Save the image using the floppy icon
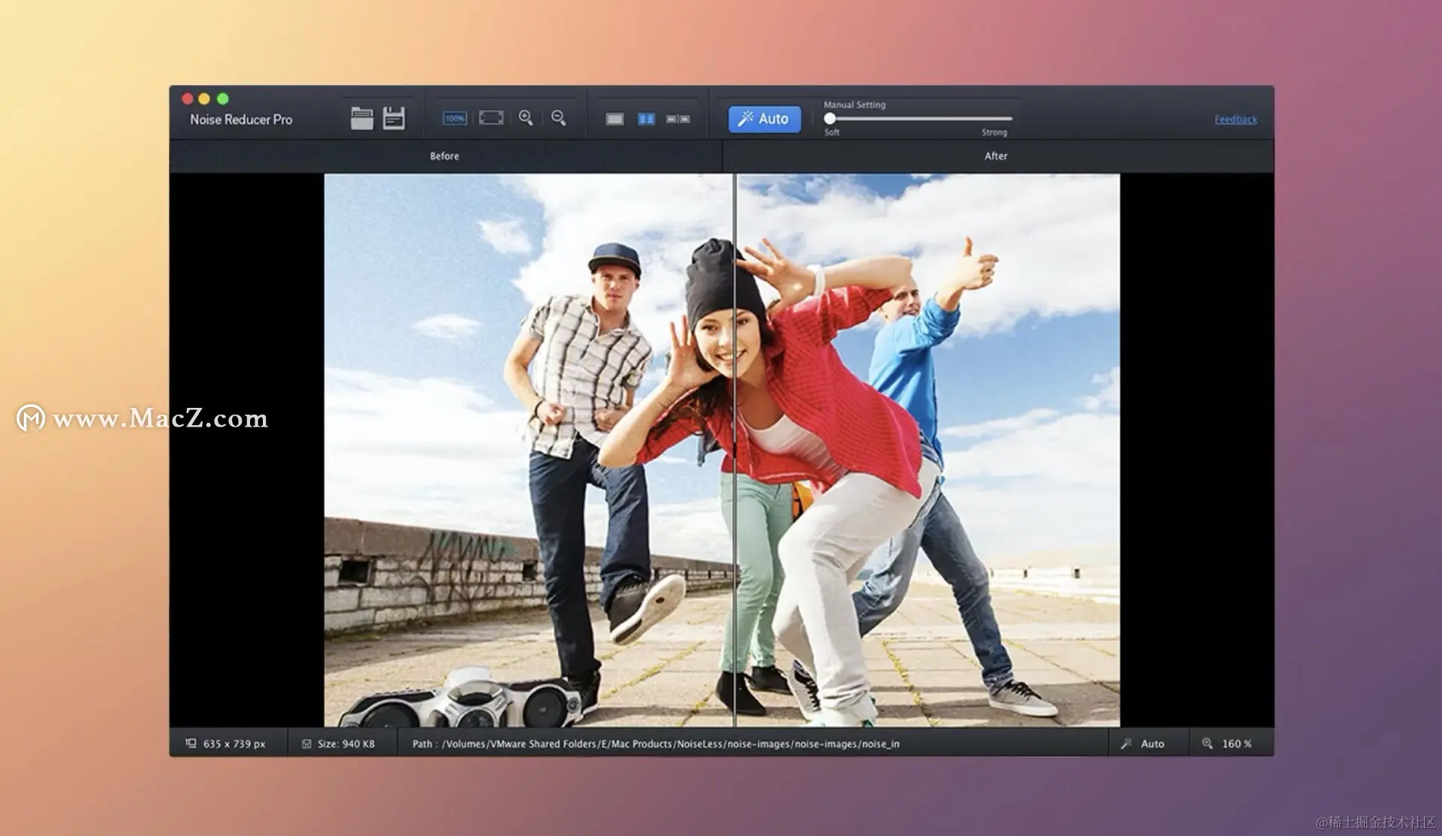Screen dimensions: 1442x836 394,118
